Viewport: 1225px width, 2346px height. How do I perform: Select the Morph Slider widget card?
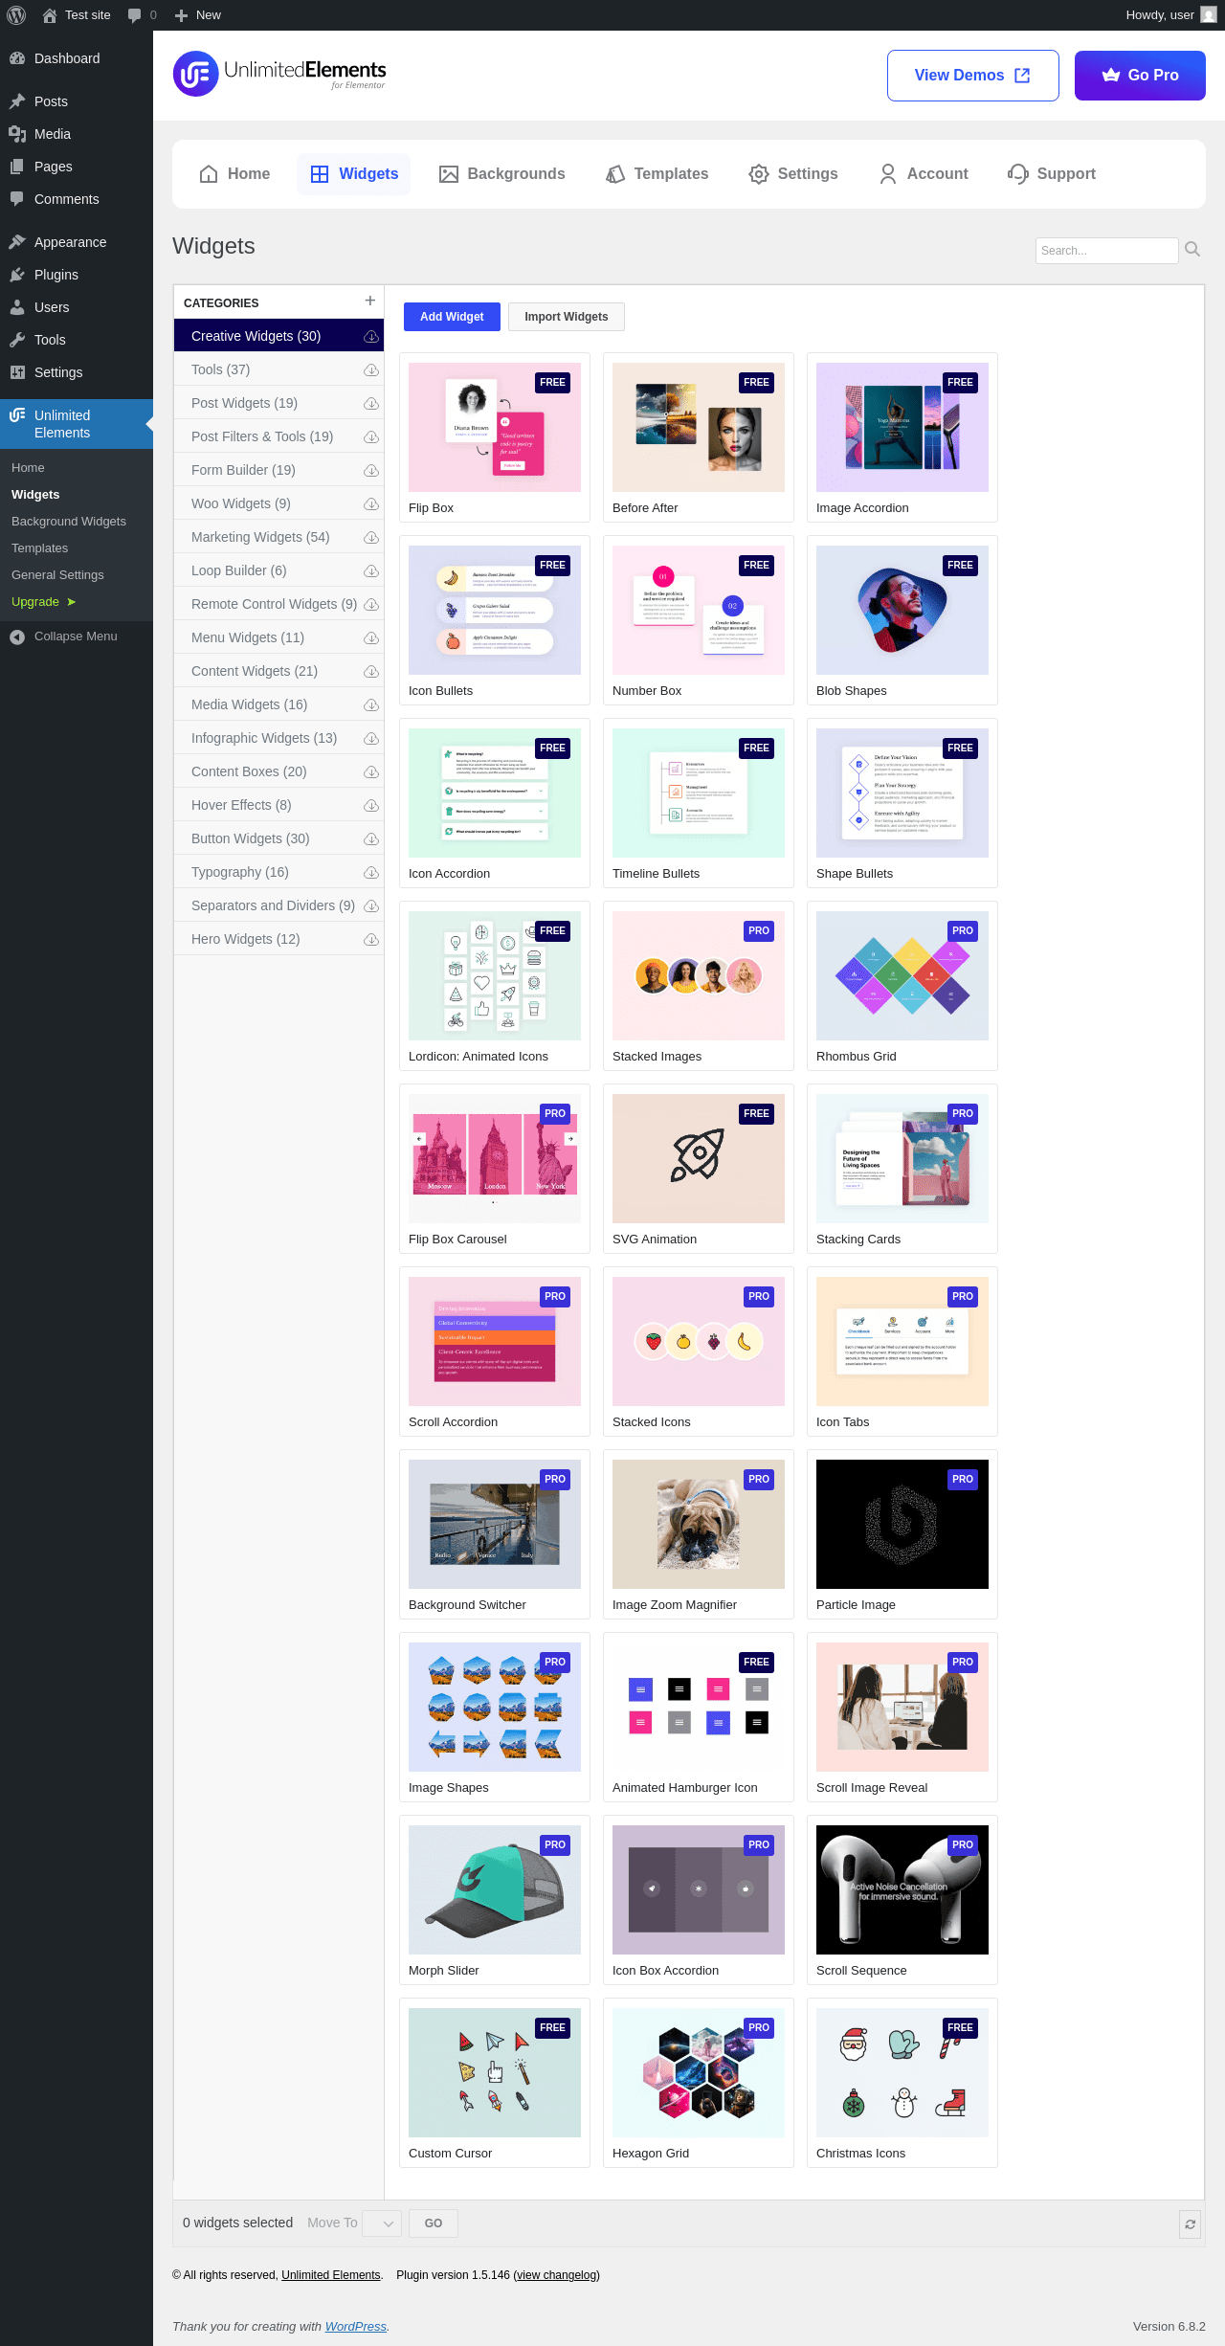tap(495, 1900)
